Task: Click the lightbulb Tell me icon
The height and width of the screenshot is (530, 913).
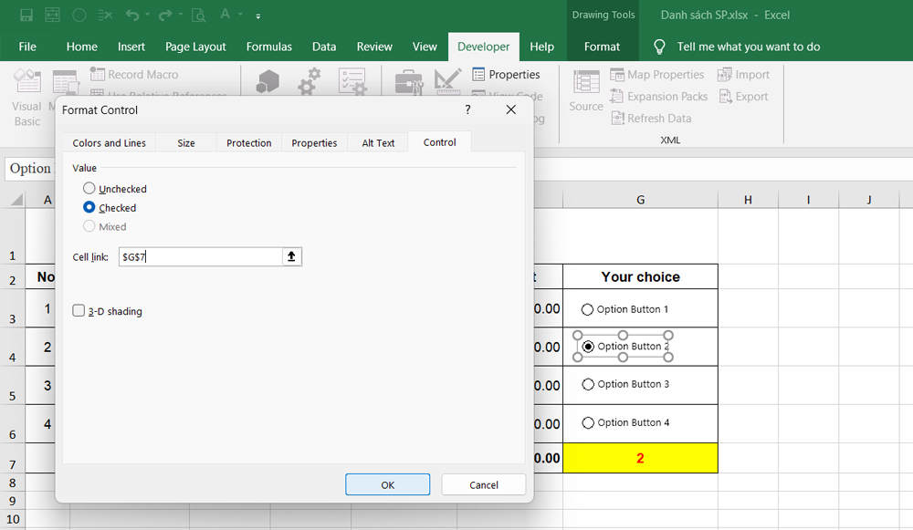Action: (659, 47)
